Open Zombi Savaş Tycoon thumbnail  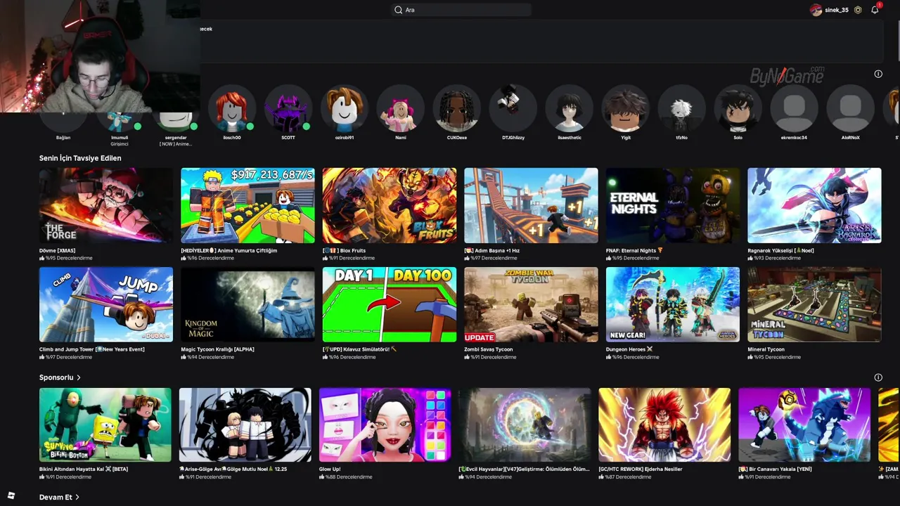[531, 304]
